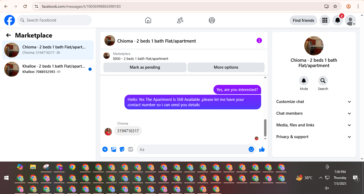Screen dimensions: 364x194
Task: Choose a sticker icon
Action: pyautogui.click(x=122, y=149)
